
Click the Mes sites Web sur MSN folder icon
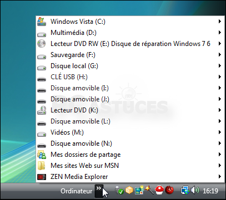pyautogui.click(x=41, y=166)
